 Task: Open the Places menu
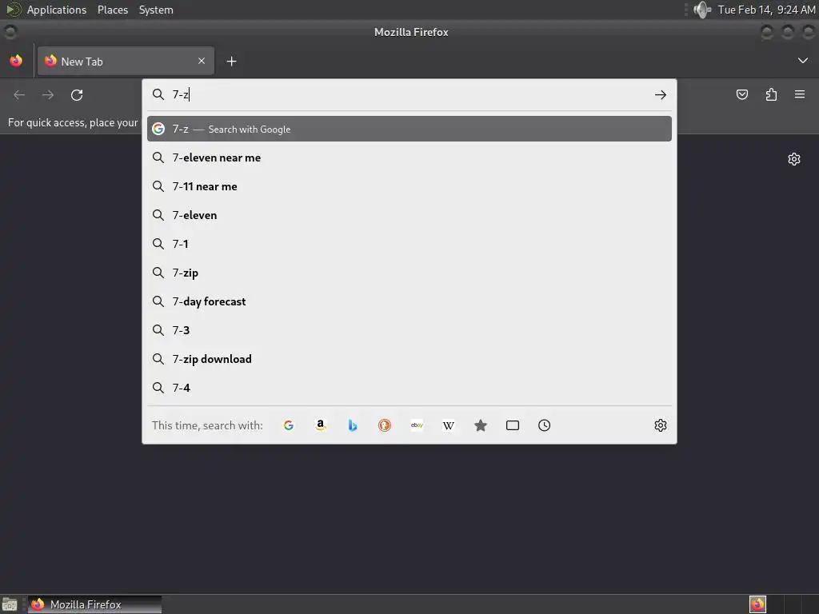click(112, 10)
